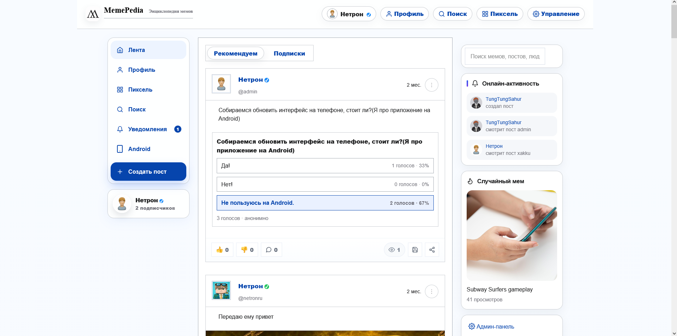Share the poll post using the share icon
The width and height of the screenshot is (677, 336).
pos(432,250)
